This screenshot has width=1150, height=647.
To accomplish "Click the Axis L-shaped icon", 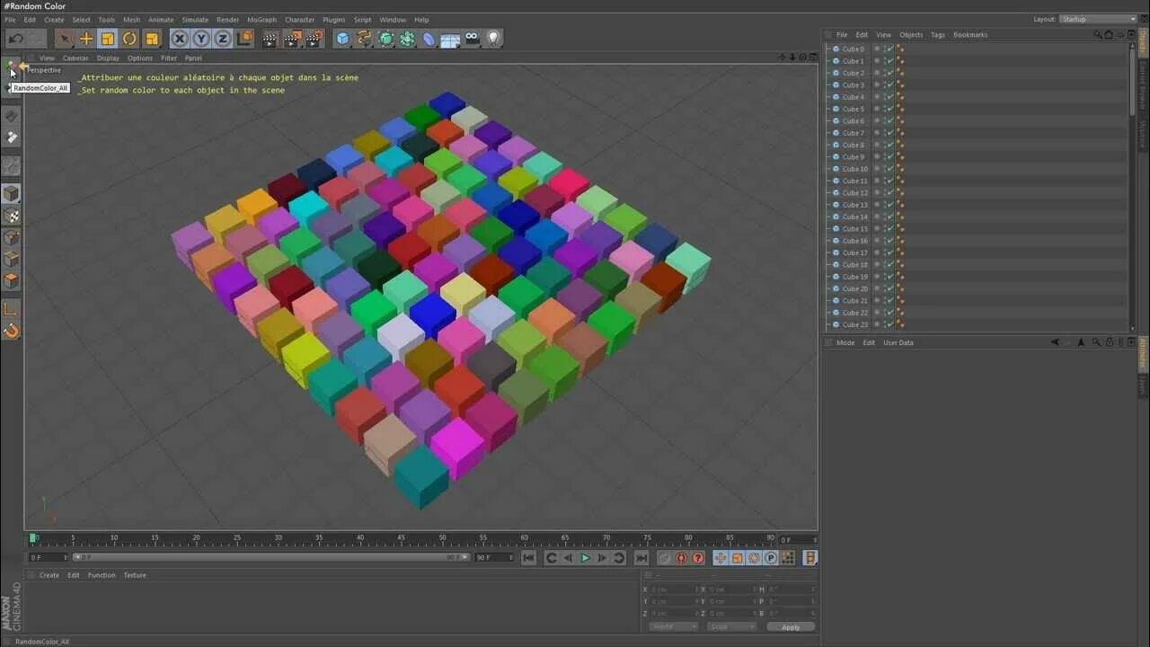I will 11,309.
